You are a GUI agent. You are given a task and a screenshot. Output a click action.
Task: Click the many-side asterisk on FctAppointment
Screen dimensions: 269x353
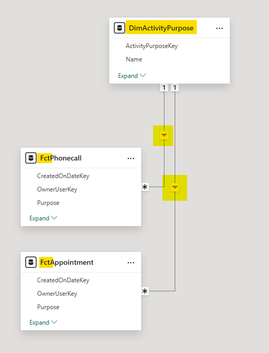click(x=145, y=291)
